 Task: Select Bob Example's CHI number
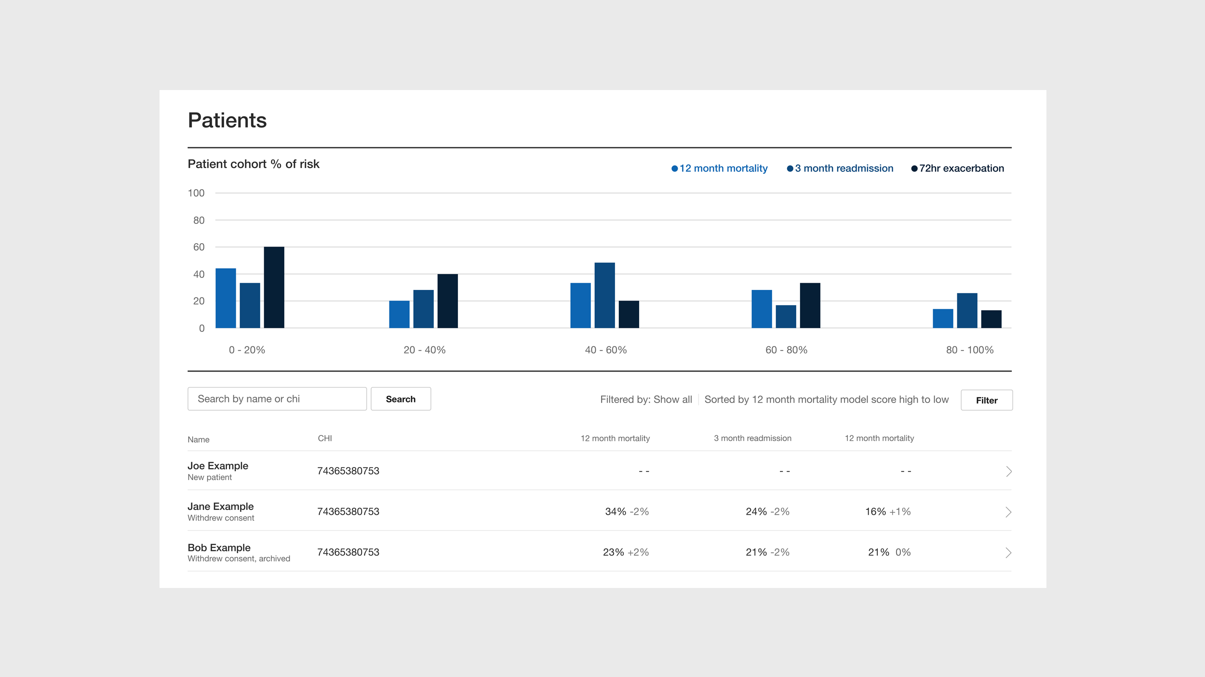[348, 552]
